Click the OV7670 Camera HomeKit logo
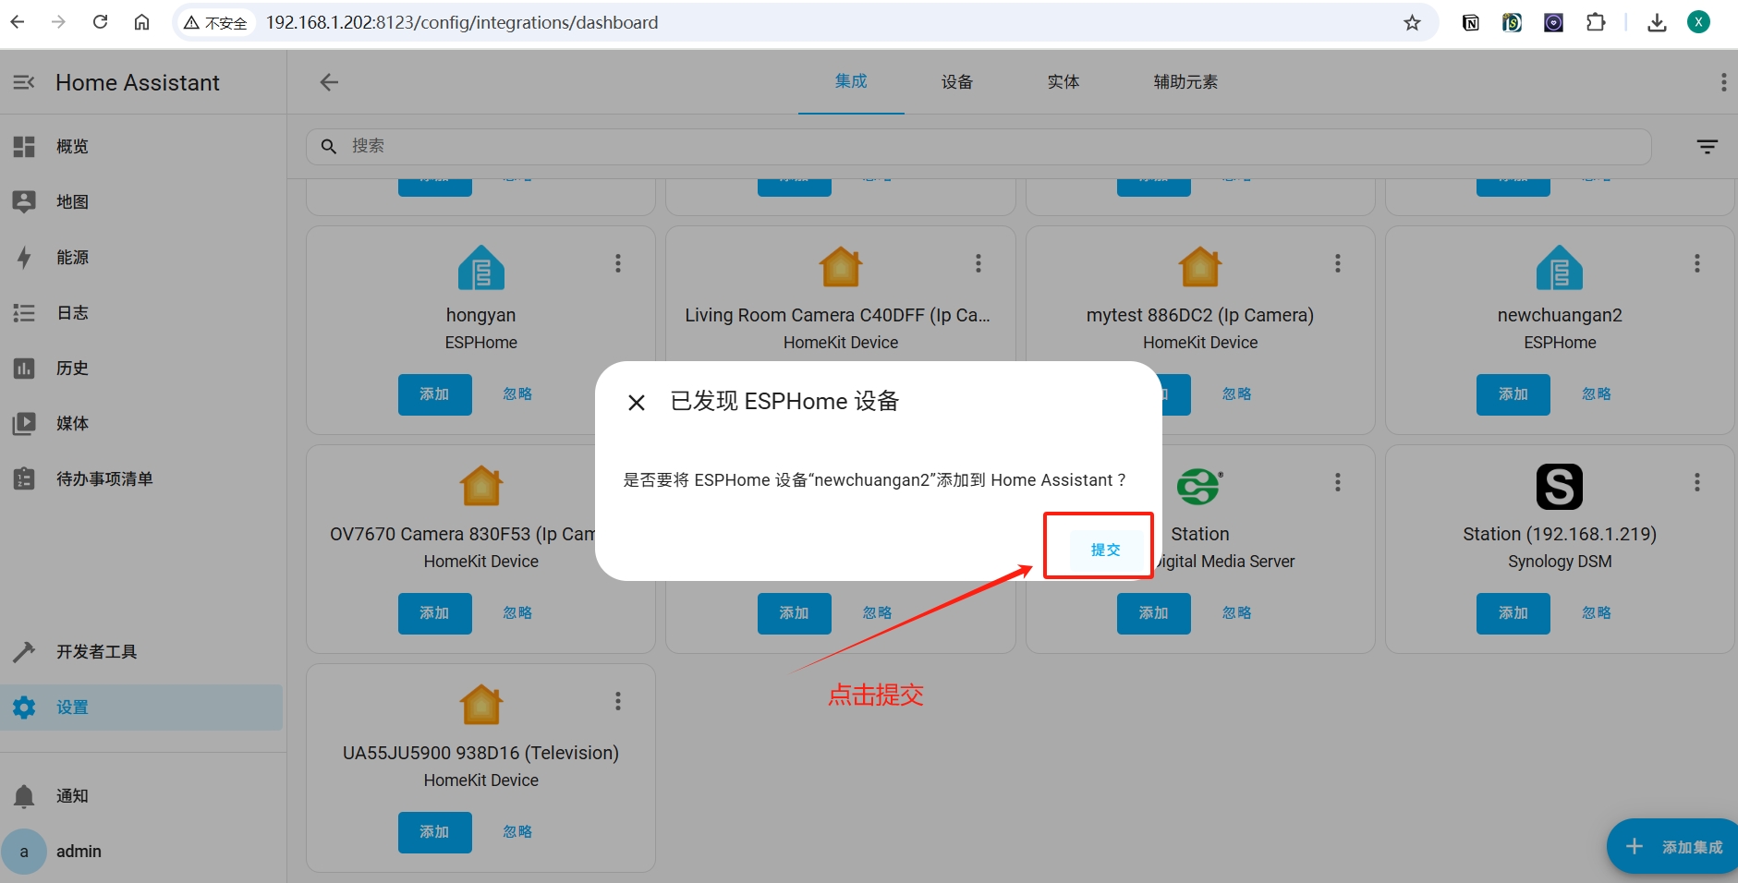 click(x=481, y=487)
